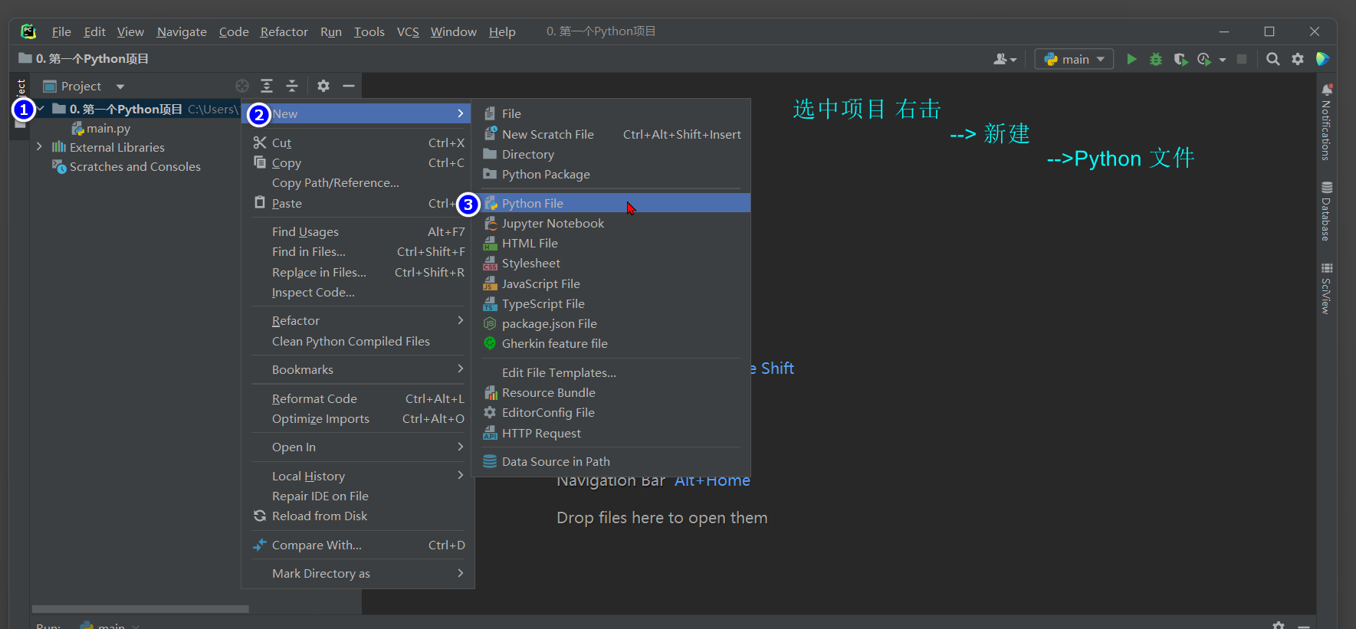1356x629 pixels.
Task: Select Python Package in New submenu
Action: coord(612,174)
